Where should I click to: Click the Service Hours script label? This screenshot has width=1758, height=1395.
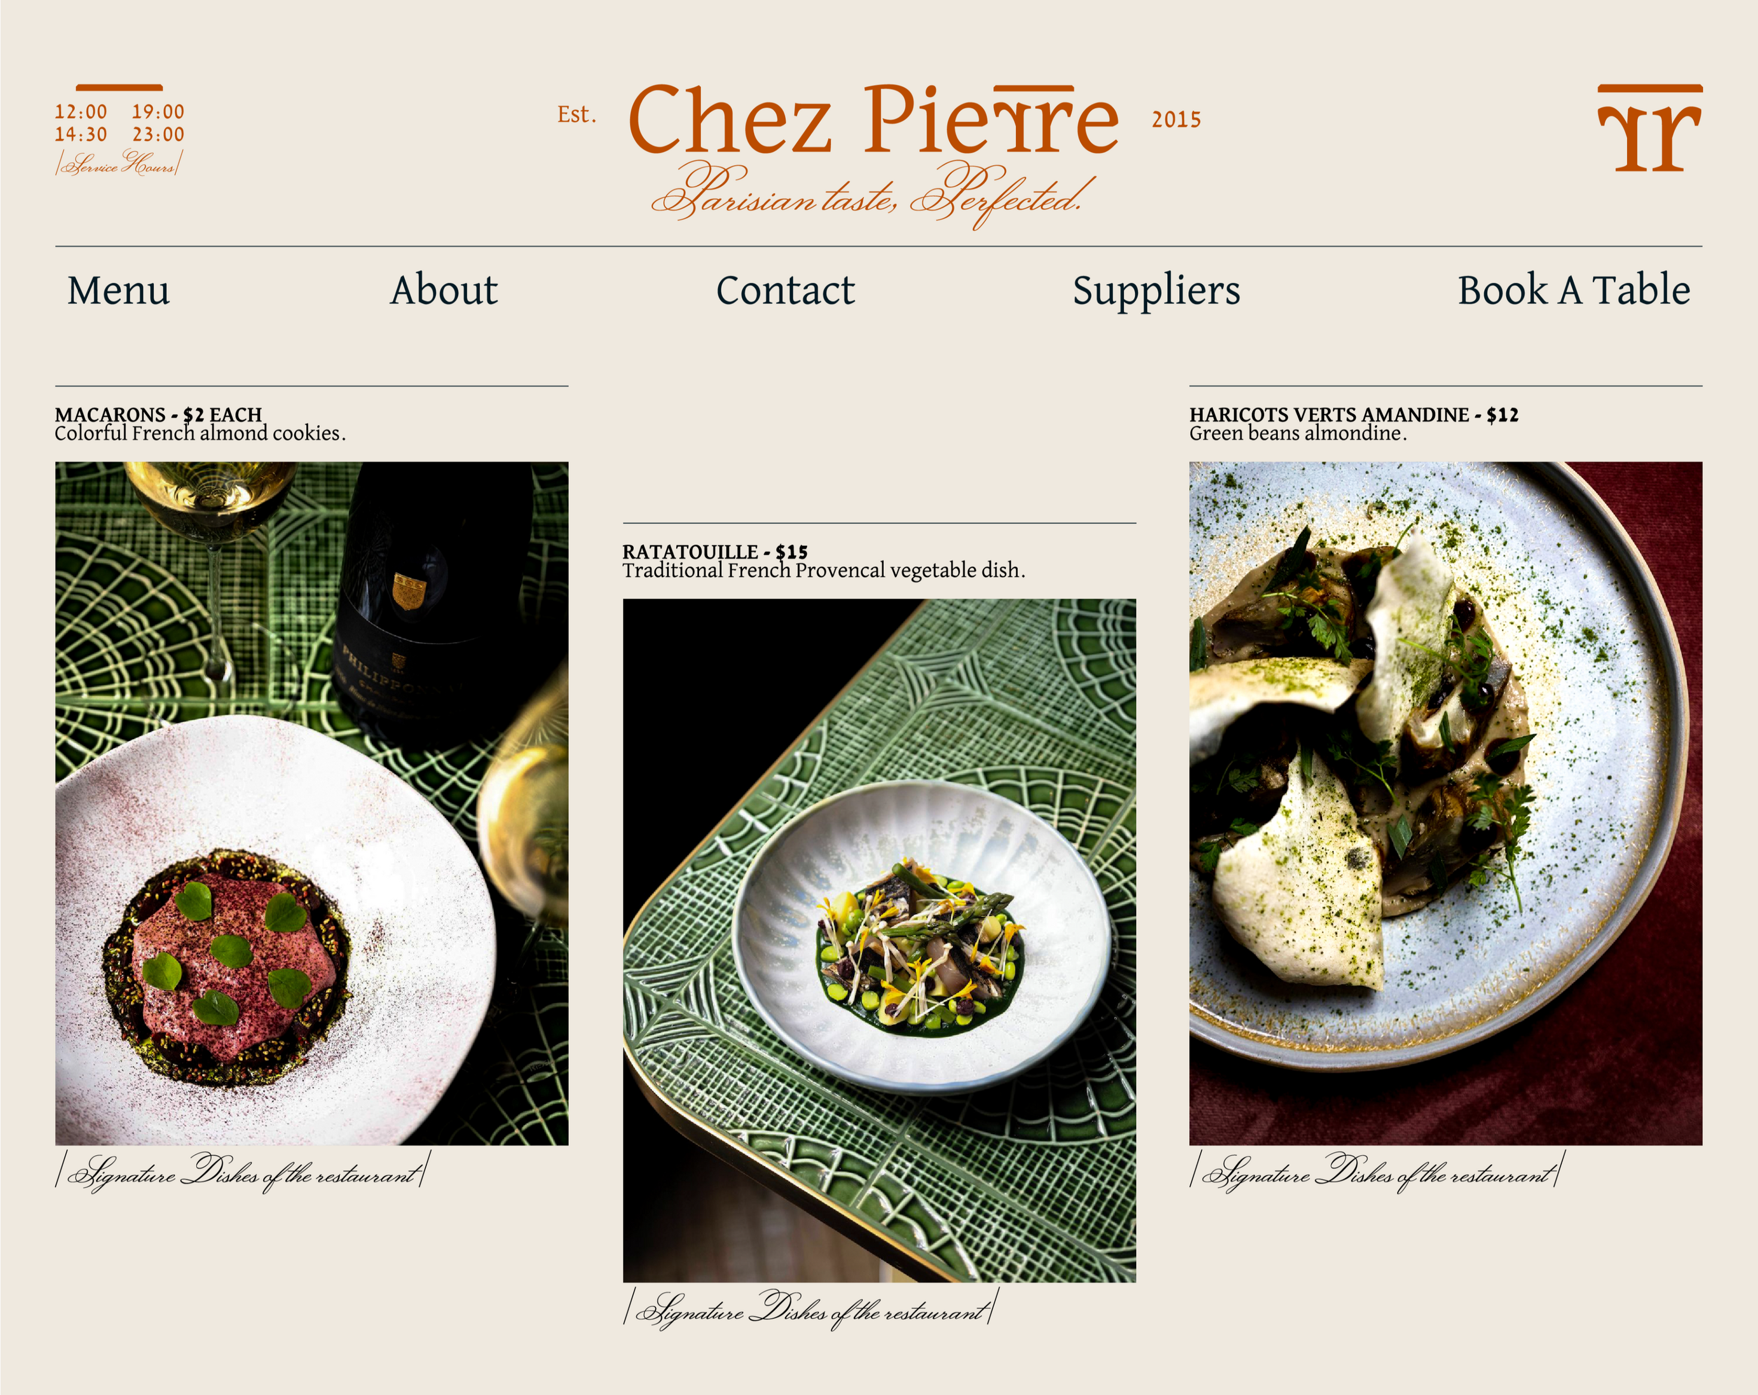[x=119, y=164]
